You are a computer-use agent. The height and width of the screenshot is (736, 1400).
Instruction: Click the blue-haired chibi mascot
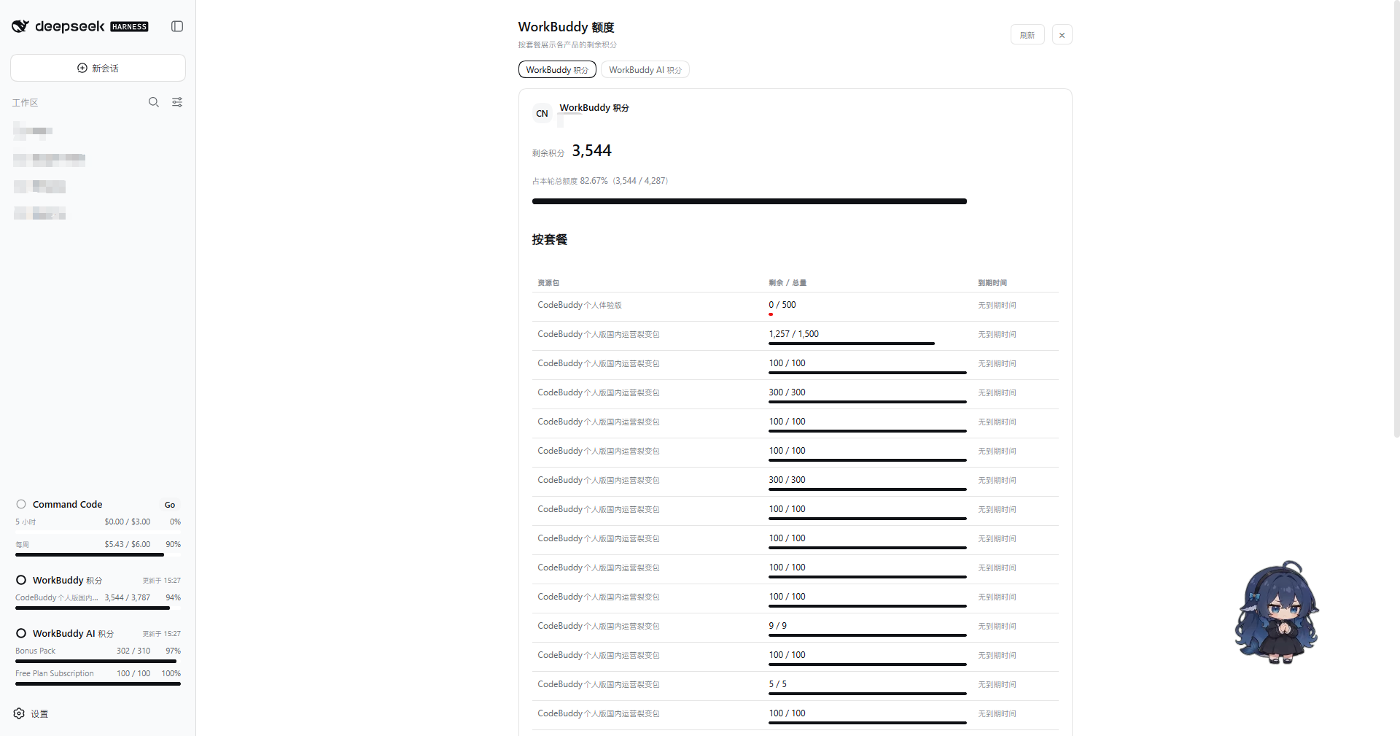pos(1277,612)
